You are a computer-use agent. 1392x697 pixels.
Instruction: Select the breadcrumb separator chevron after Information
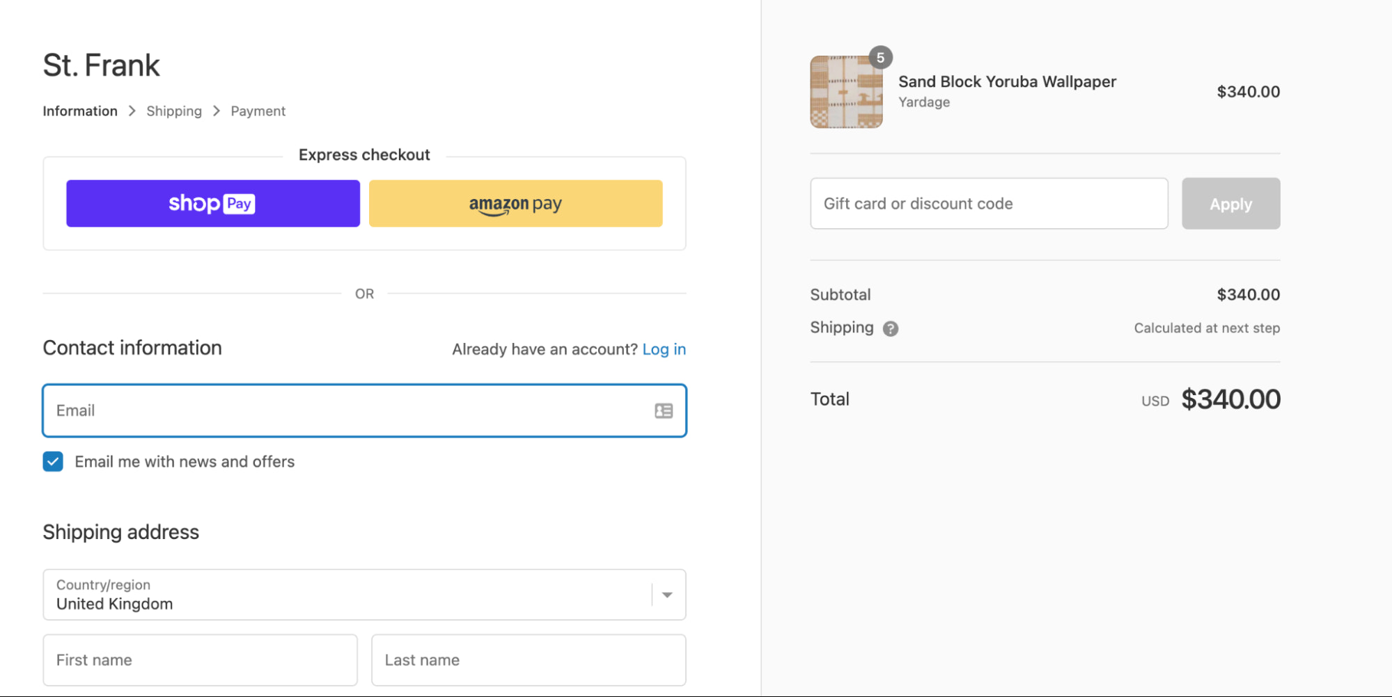point(132,111)
